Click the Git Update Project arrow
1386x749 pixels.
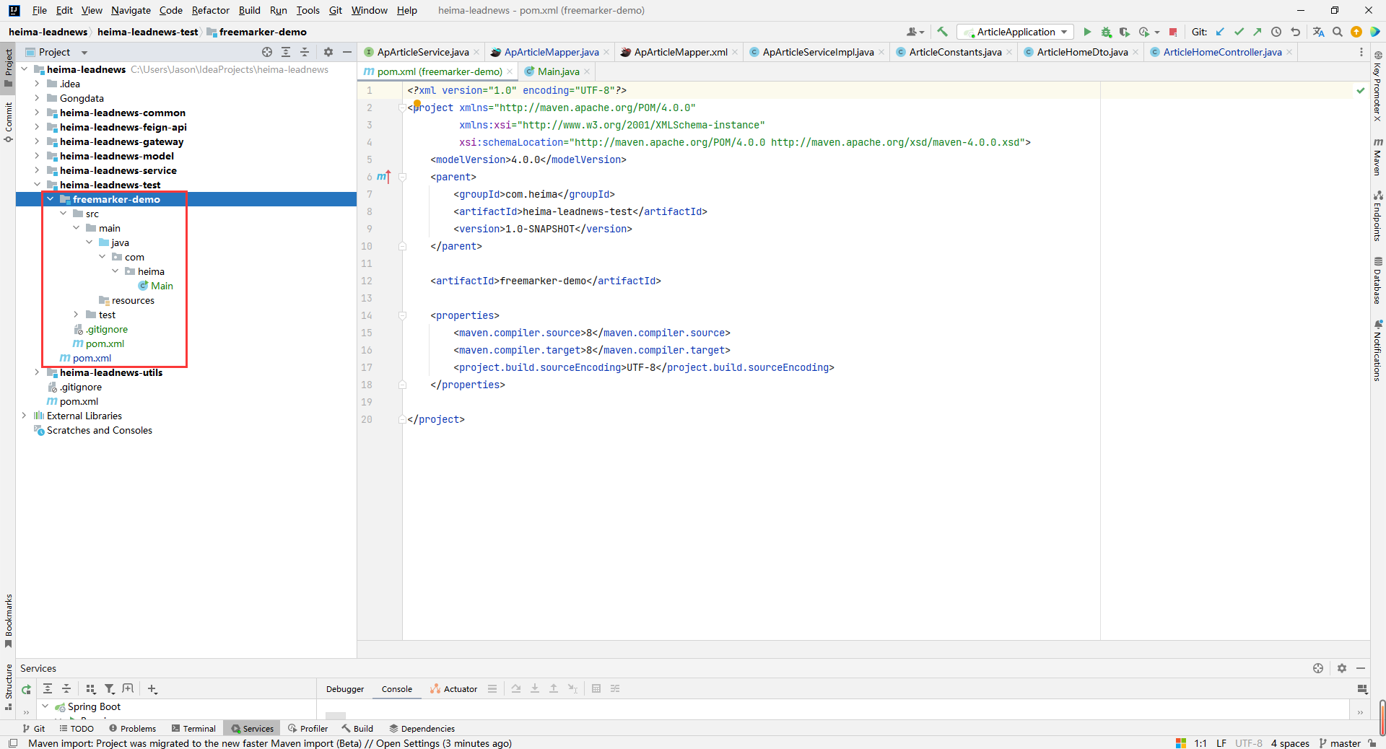coord(1220,32)
